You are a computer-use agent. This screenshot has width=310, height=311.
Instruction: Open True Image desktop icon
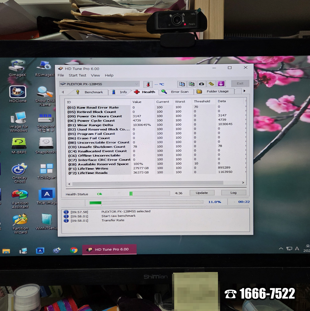pyautogui.click(x=47, y=196)
